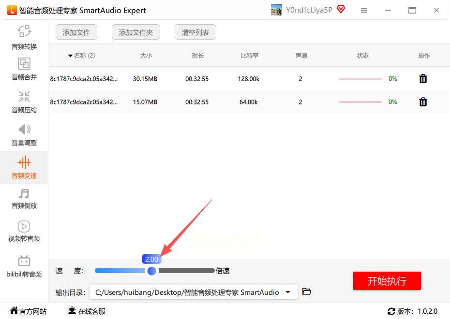This screenshot has width=450, height=319.
Task: Open the 音量调整 volume adjust tool
Action: 24,135
